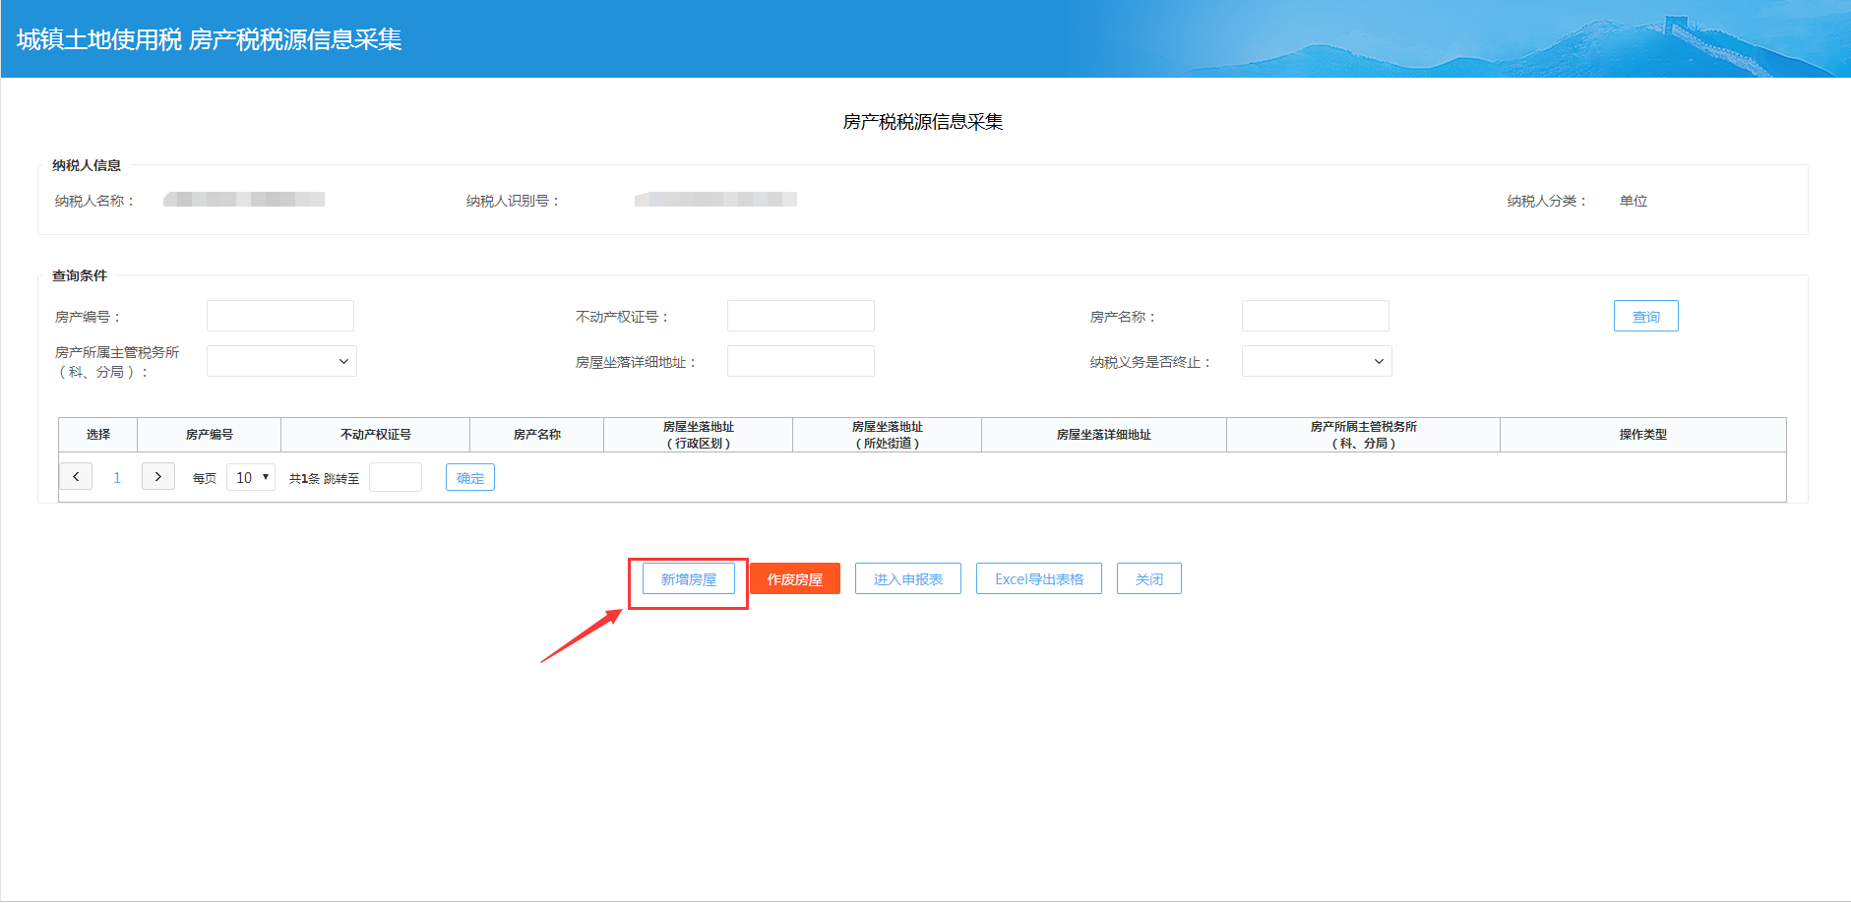
Task: Click the next page arrow icon
Action: point(157,476)
